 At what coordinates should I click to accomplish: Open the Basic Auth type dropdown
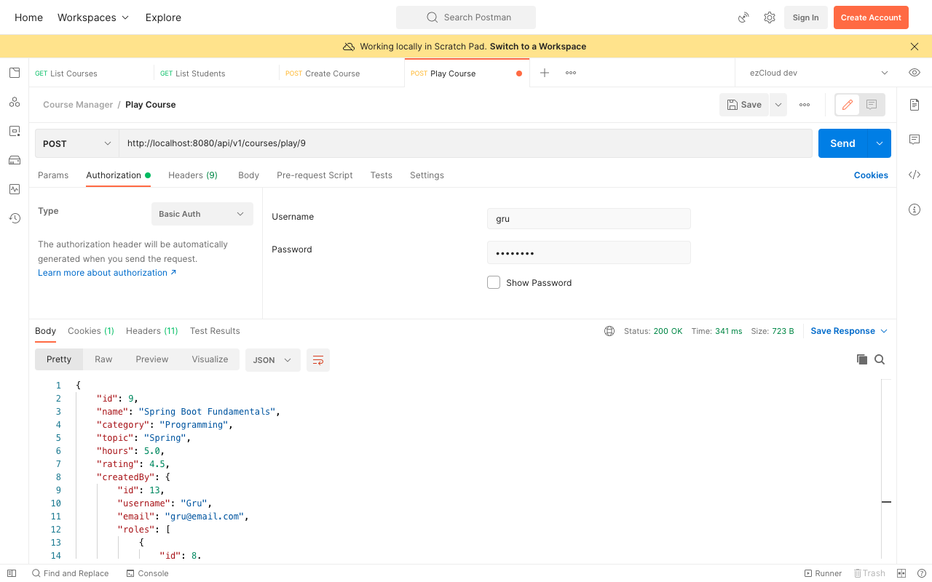pyautogui.click(x=202, y=214)
